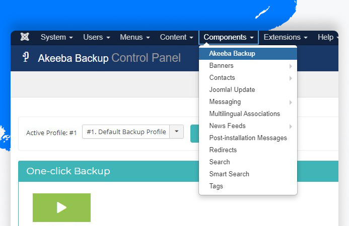Click the profile dropdown arrow button
The image size is (349, 226).
tap(177, 132)
